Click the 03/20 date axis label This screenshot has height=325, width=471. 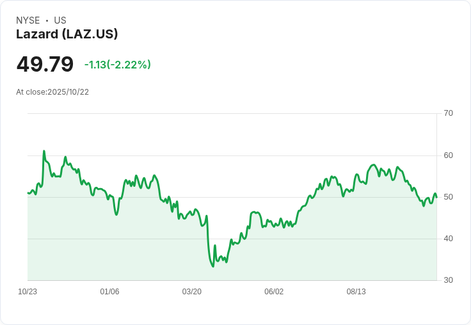191,292
